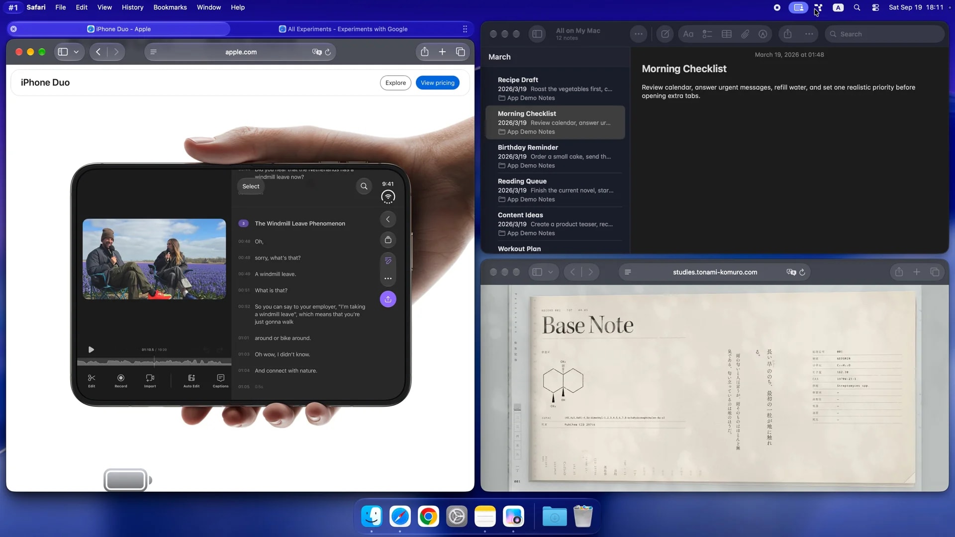Reload the studies.tonami-komuro.com page
Viewport: 955px width, 537px height.
point(802,272)
